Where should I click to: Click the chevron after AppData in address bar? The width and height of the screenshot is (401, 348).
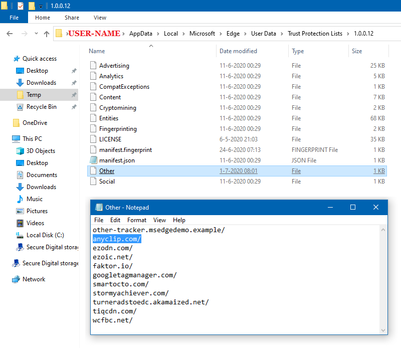pyautogui.click(x=158, y=34)
